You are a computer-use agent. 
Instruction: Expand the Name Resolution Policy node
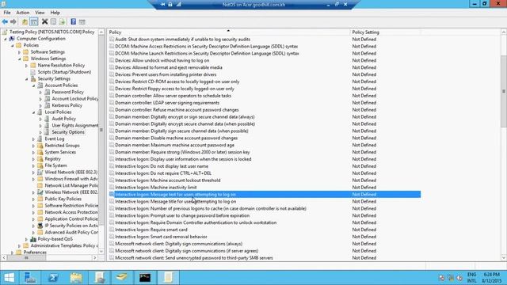tap(26, 66)
